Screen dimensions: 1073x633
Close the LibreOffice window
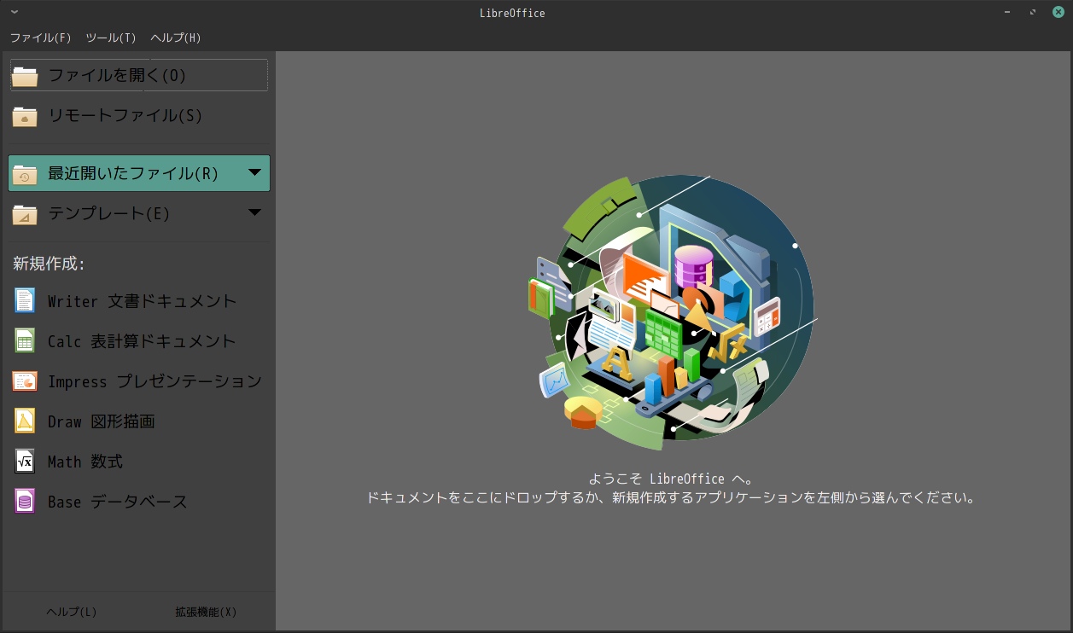tap(1058, 13)
